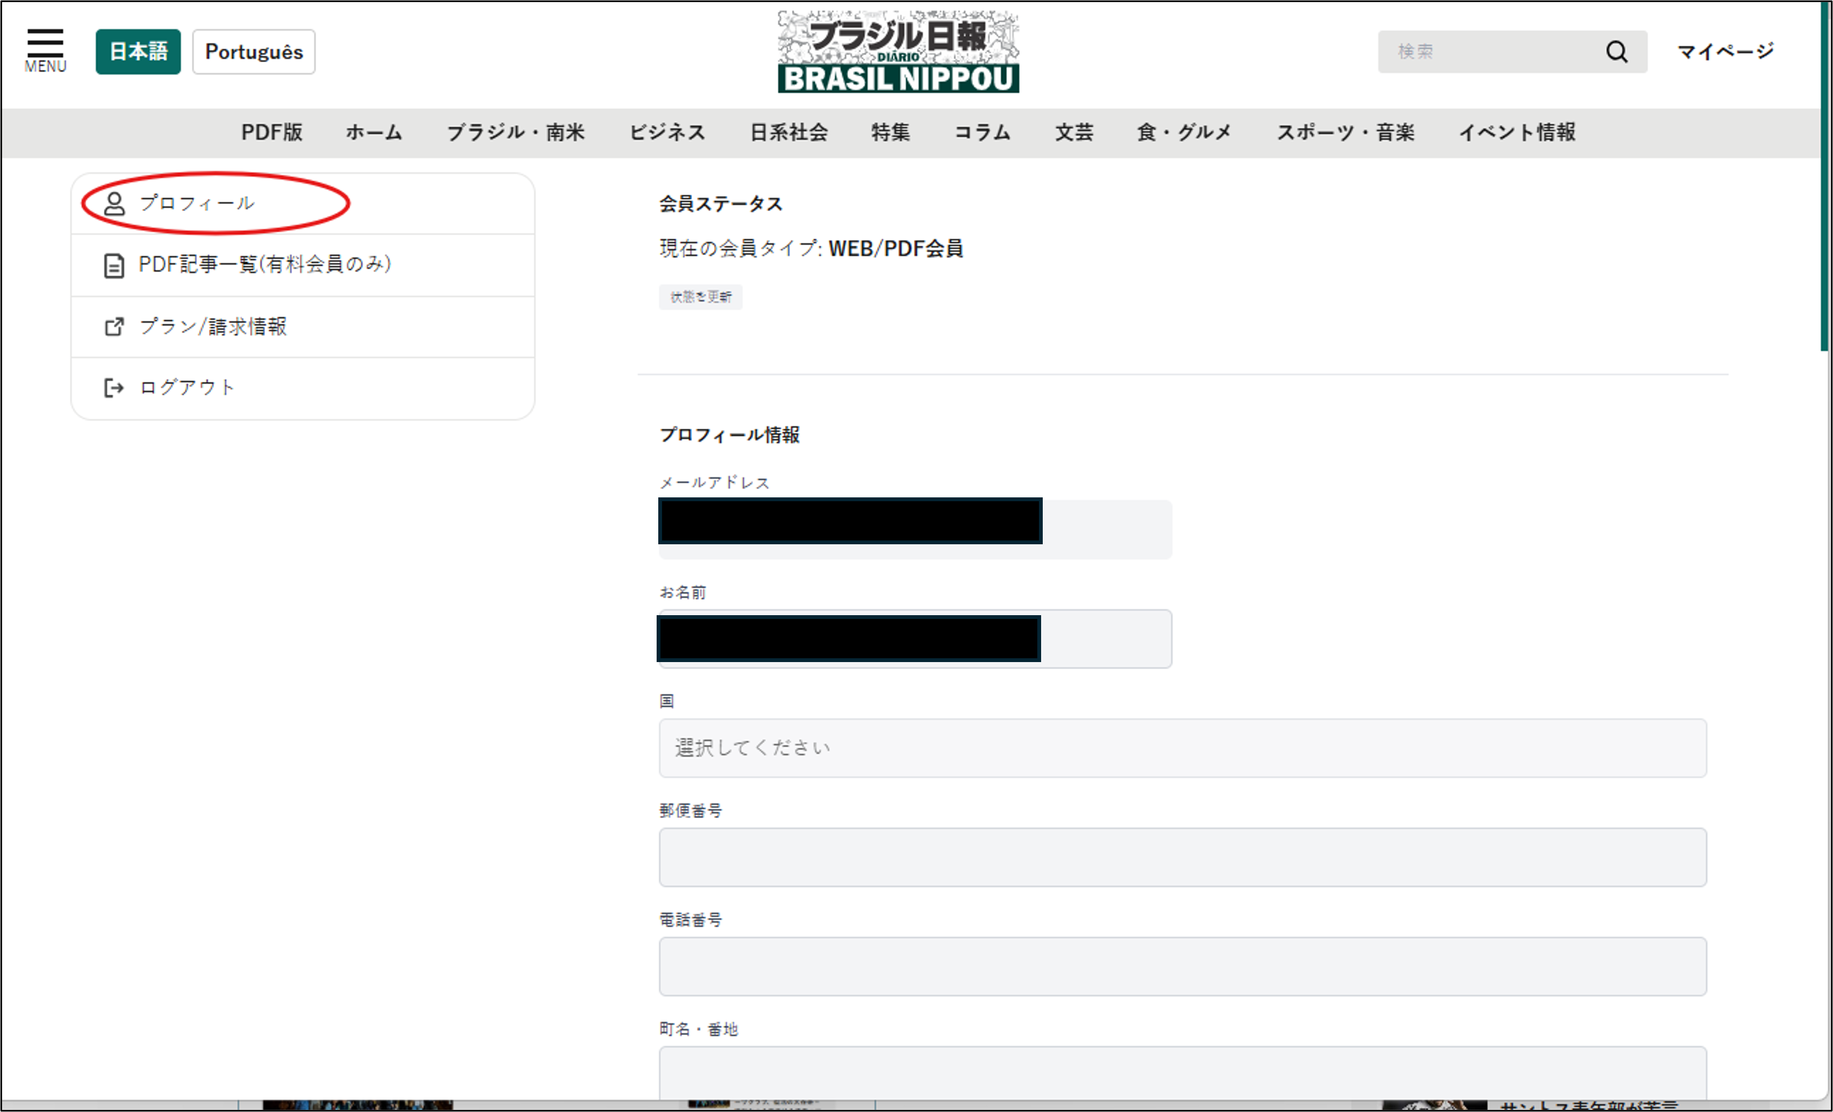The height and width of the screenshot is (1112, 1833).
Task: Select プロフィール in the sidebar
Action: coord(303,203)
